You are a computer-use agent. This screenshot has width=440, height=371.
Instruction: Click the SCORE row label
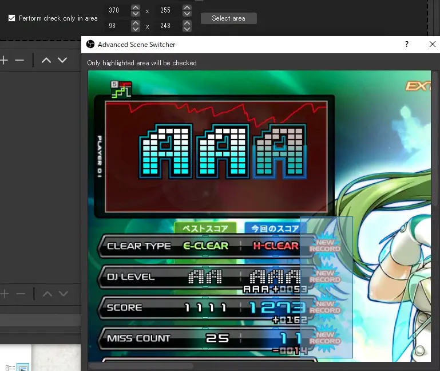pyautogui.click(x=124, y=307)
